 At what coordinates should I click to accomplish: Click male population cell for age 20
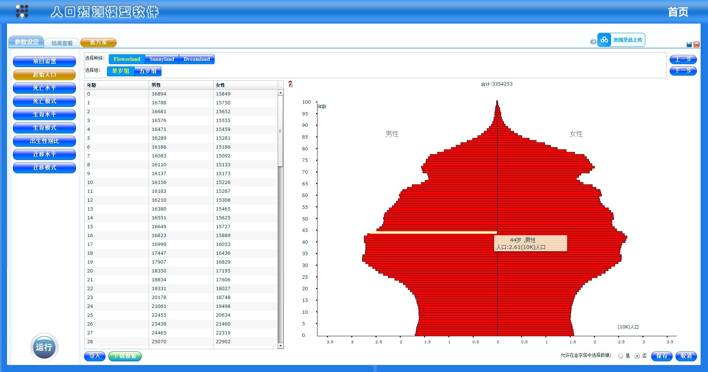point(159,271)
